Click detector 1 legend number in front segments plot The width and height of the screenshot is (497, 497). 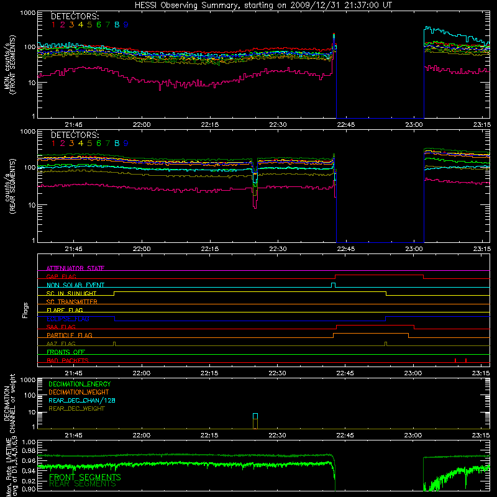(x=53, y=25)
